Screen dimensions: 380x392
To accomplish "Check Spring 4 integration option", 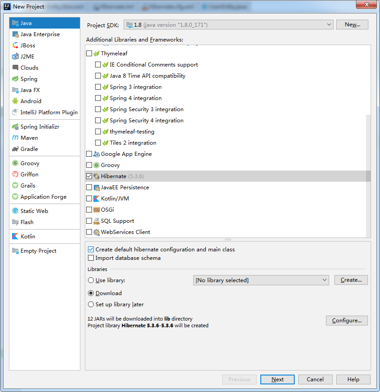I will pyautogui.click(x=98, y=98).
